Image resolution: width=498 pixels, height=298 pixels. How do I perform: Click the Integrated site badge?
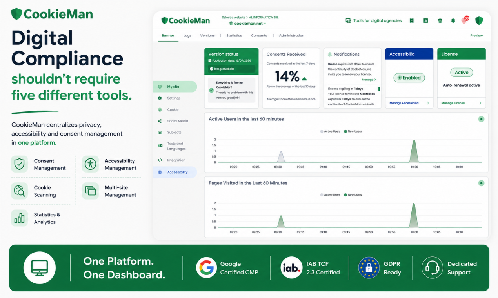pos(231,69)
